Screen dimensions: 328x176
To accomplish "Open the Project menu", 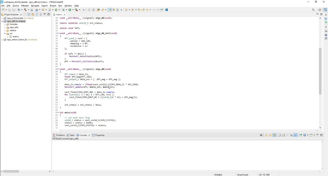I will (53, 6).
